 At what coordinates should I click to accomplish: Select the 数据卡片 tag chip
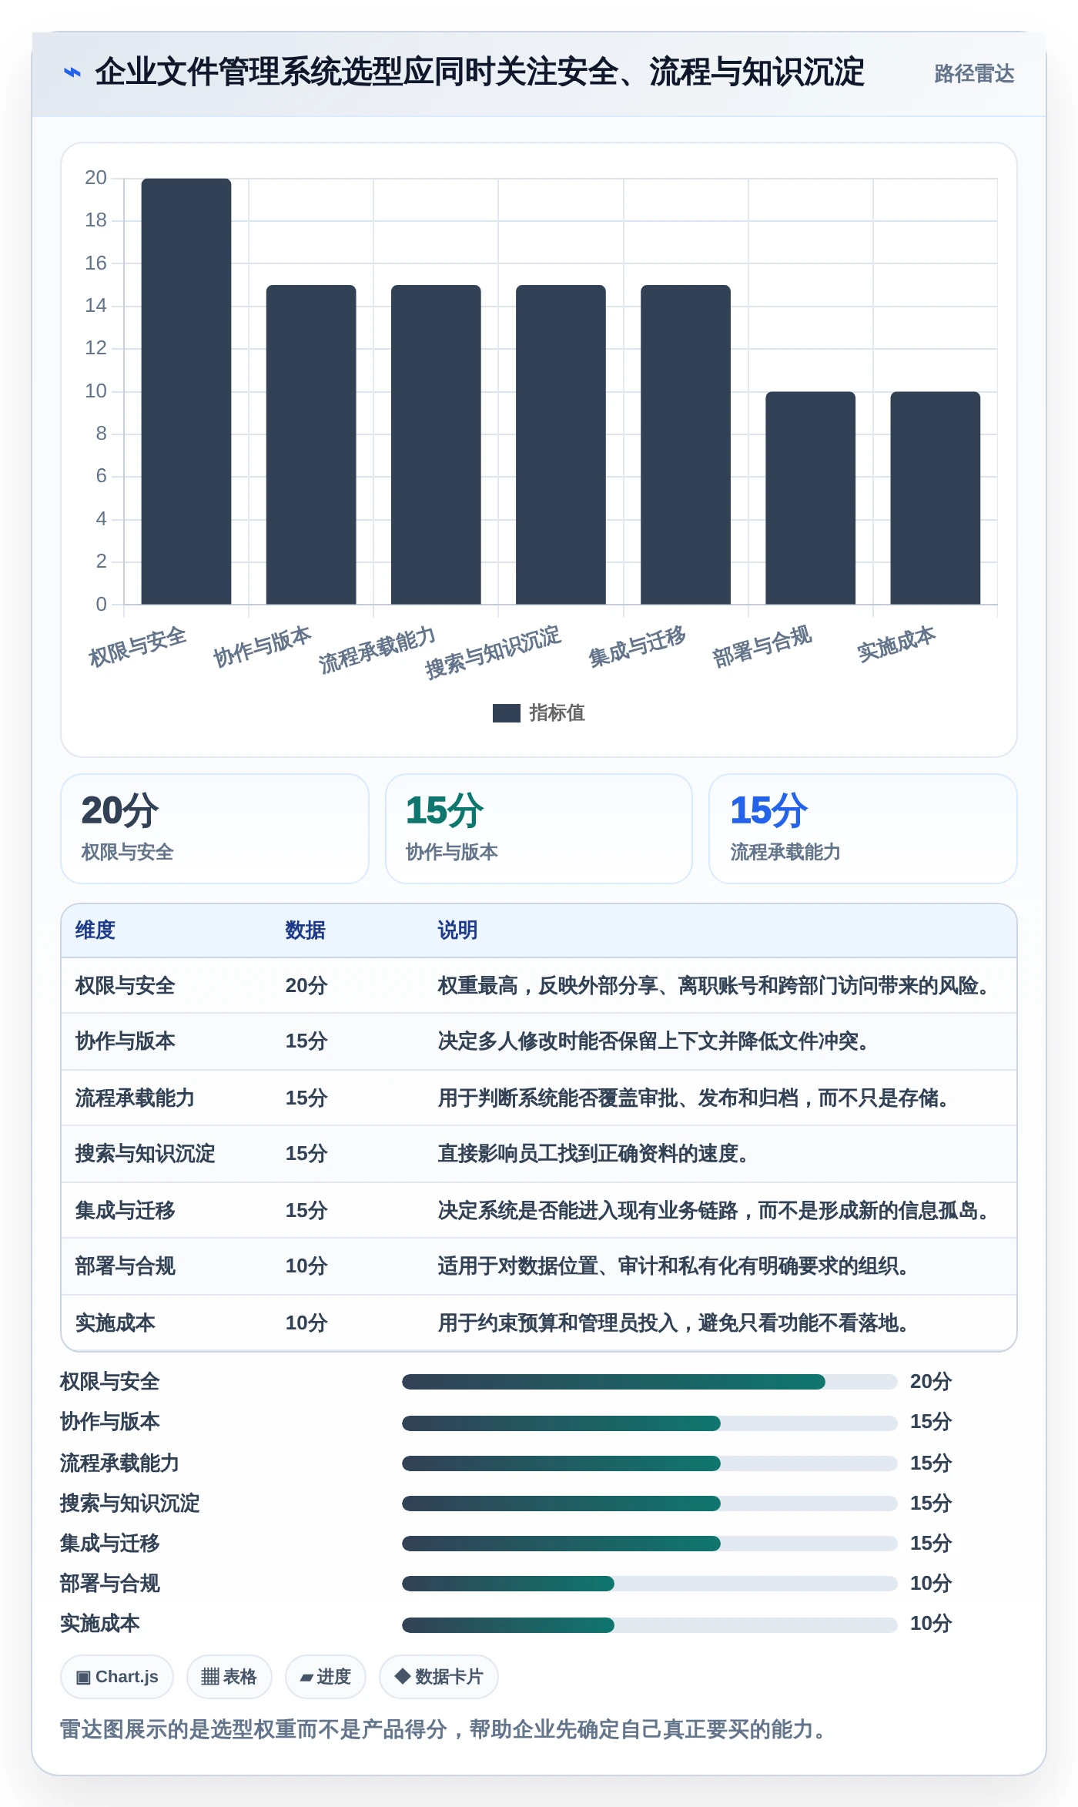point(439,1677)
